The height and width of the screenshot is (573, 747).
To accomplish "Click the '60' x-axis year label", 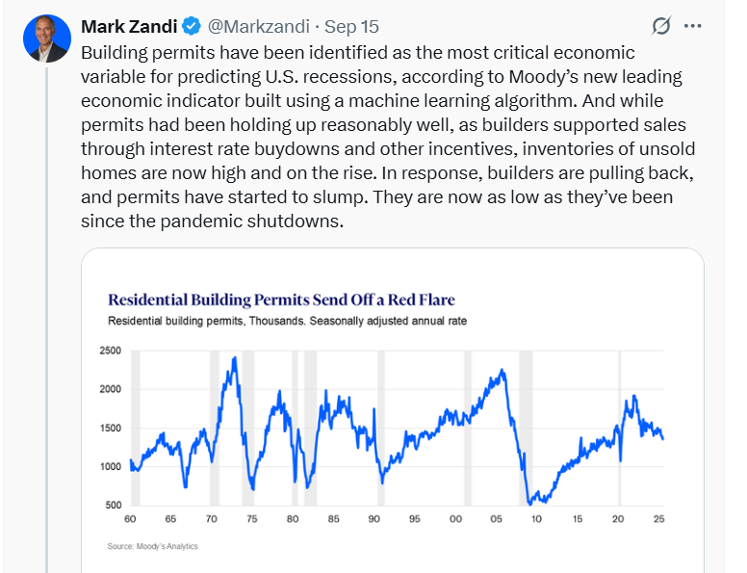I will pos(130,520).
